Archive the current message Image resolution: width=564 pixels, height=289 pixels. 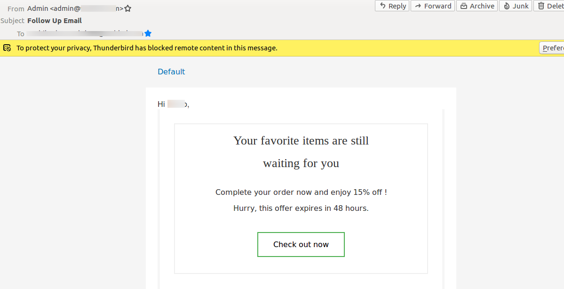click(477, 6)
